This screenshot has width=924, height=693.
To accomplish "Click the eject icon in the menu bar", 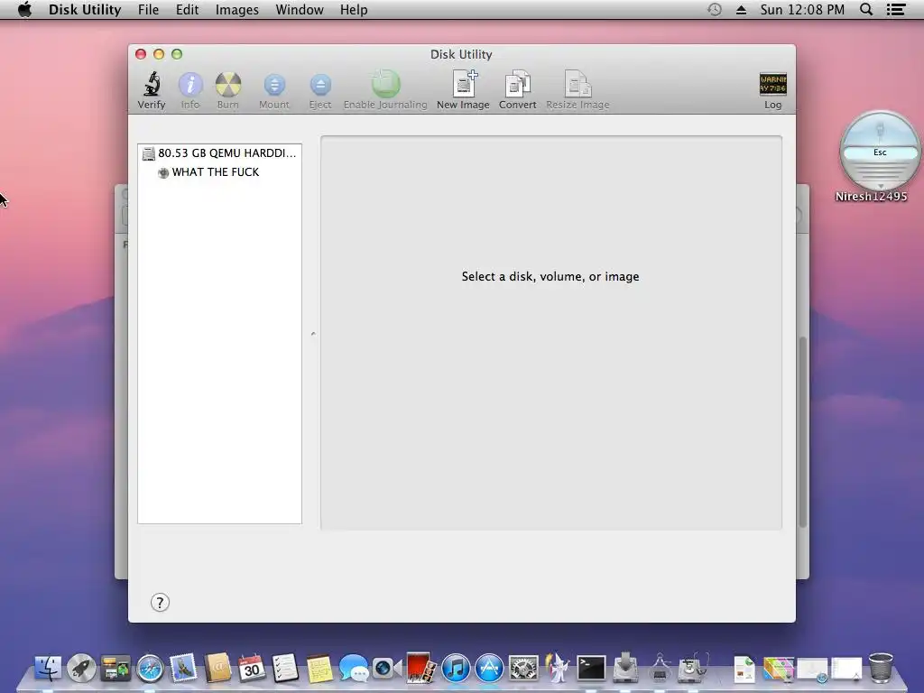I will [x=742, y=9].
